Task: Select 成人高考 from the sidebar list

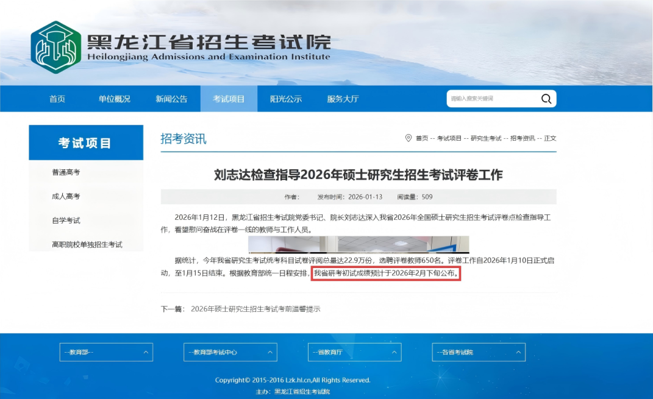Action: pos(66,196)
